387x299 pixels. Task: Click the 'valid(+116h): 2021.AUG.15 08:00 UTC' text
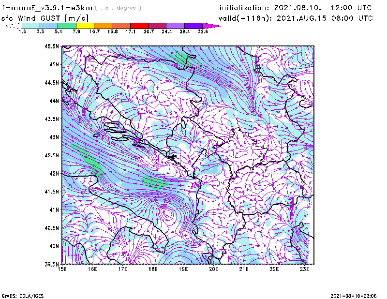296,18
